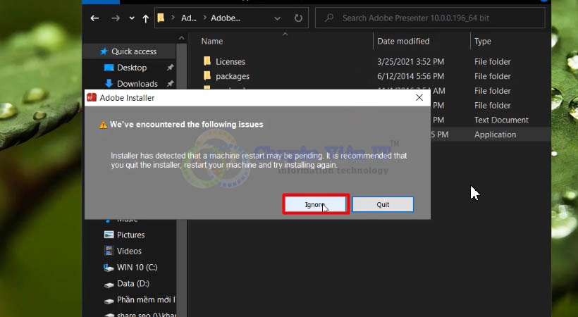Screen dimensions: 578x317
Task: Open Downloads in navigation pane
Action: pos(137,84)
